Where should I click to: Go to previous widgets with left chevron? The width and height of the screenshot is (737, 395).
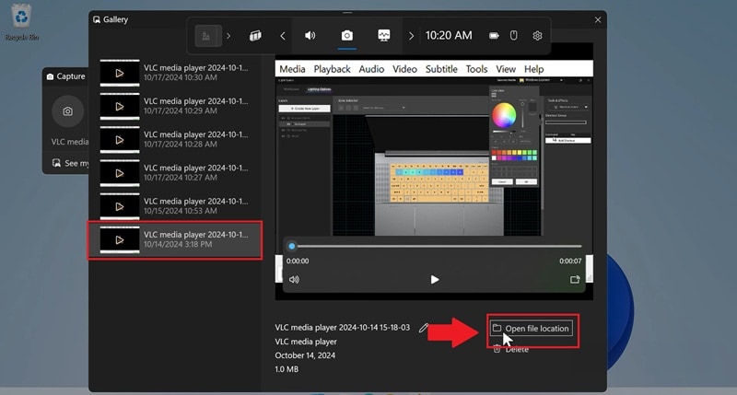(x=283, y=36)
